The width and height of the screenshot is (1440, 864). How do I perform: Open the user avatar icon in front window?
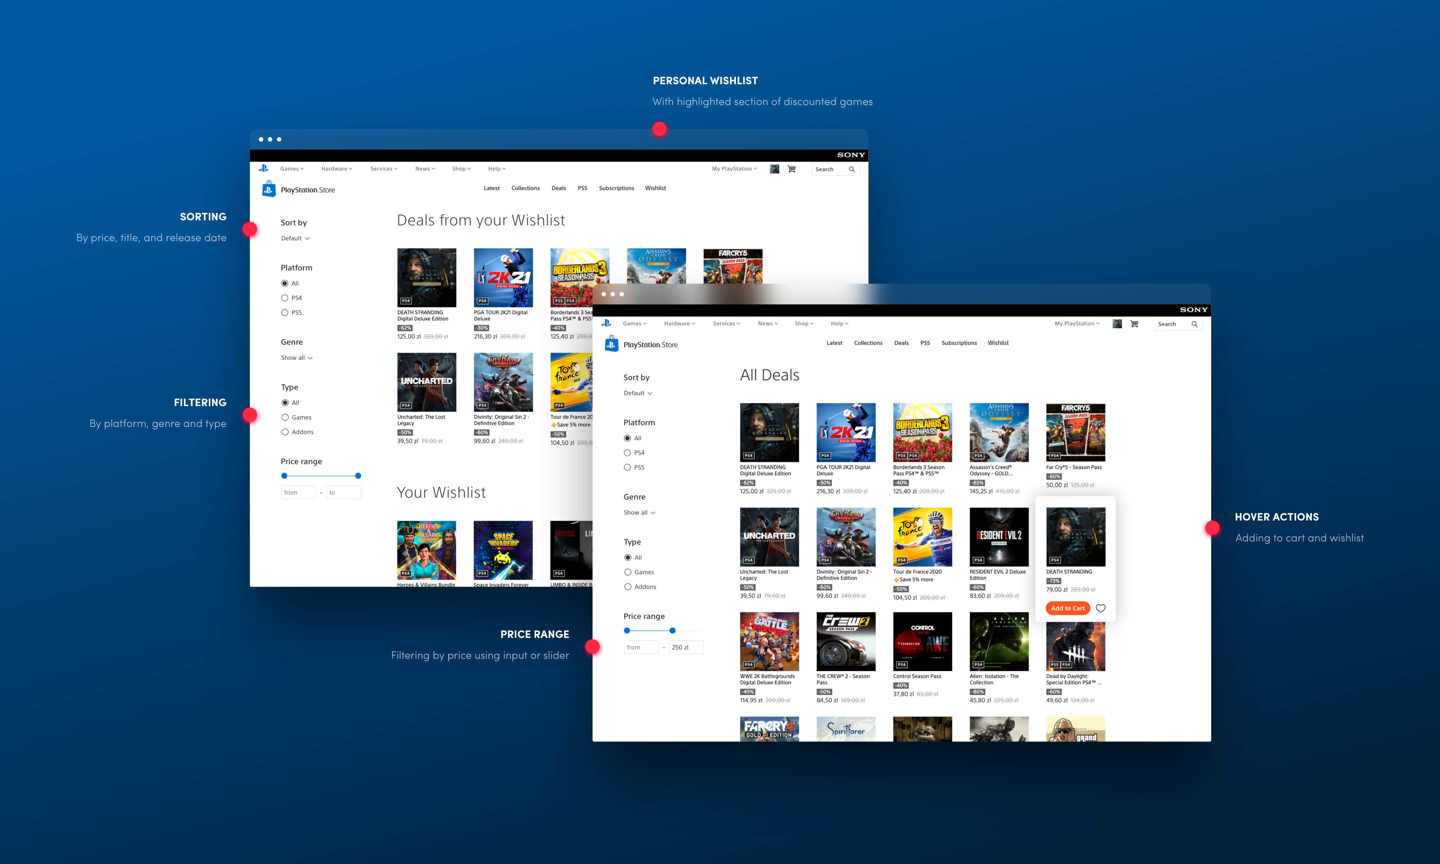pyautogui.click(x=1117, y=324)
